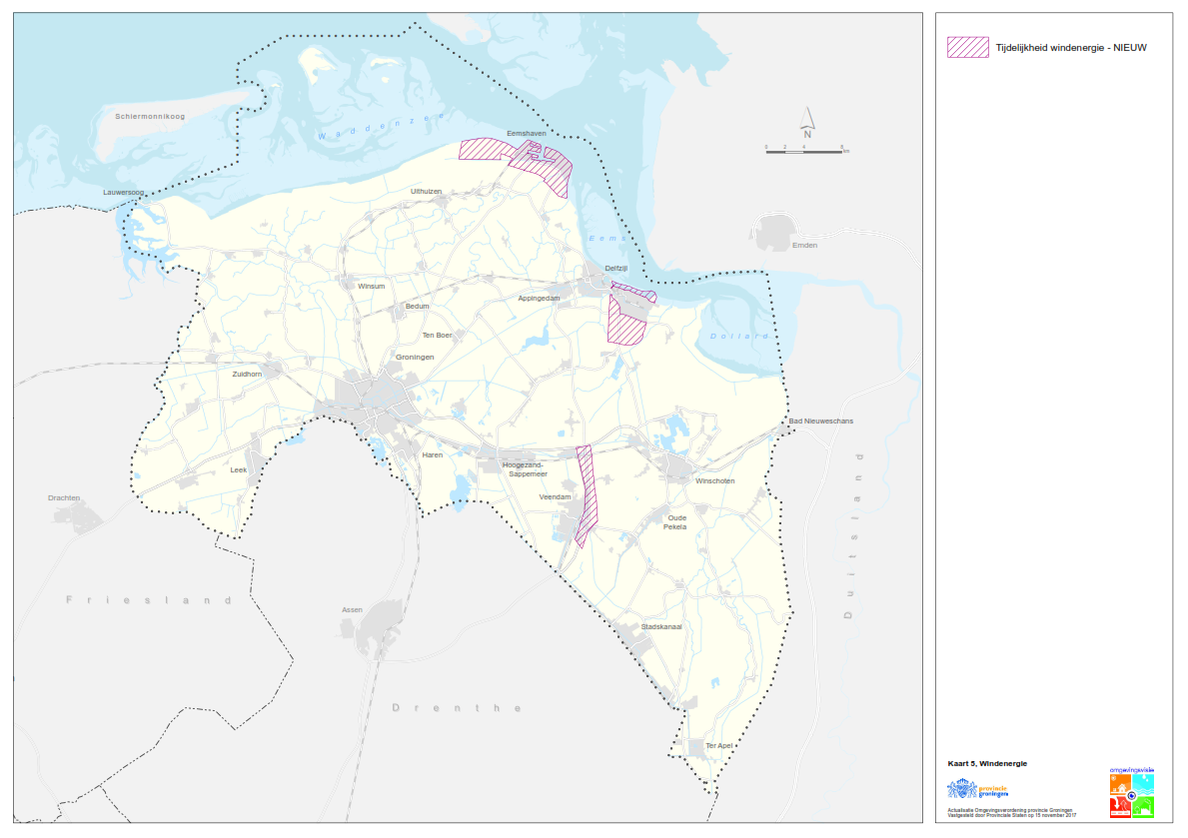Click the Winschoten town label
Image resolution: width=1188 pixels, height=838 pixels.
coord(714,480)
